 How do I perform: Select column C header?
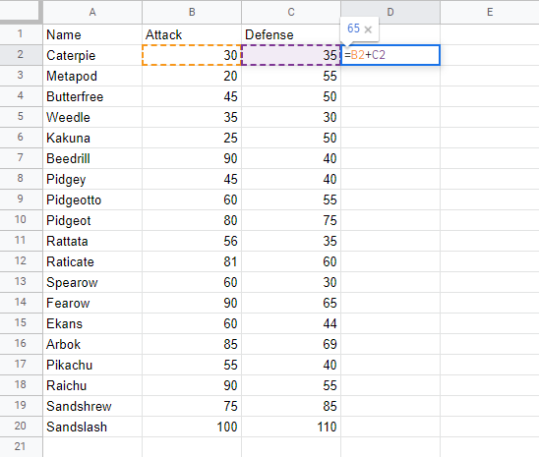point(291,12)
